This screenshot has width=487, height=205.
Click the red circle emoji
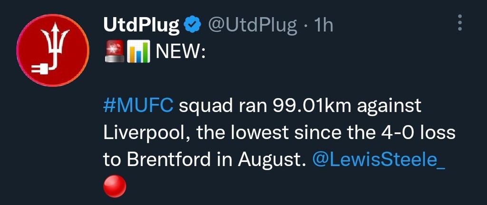pyautogui.click(x=115, y=186)
